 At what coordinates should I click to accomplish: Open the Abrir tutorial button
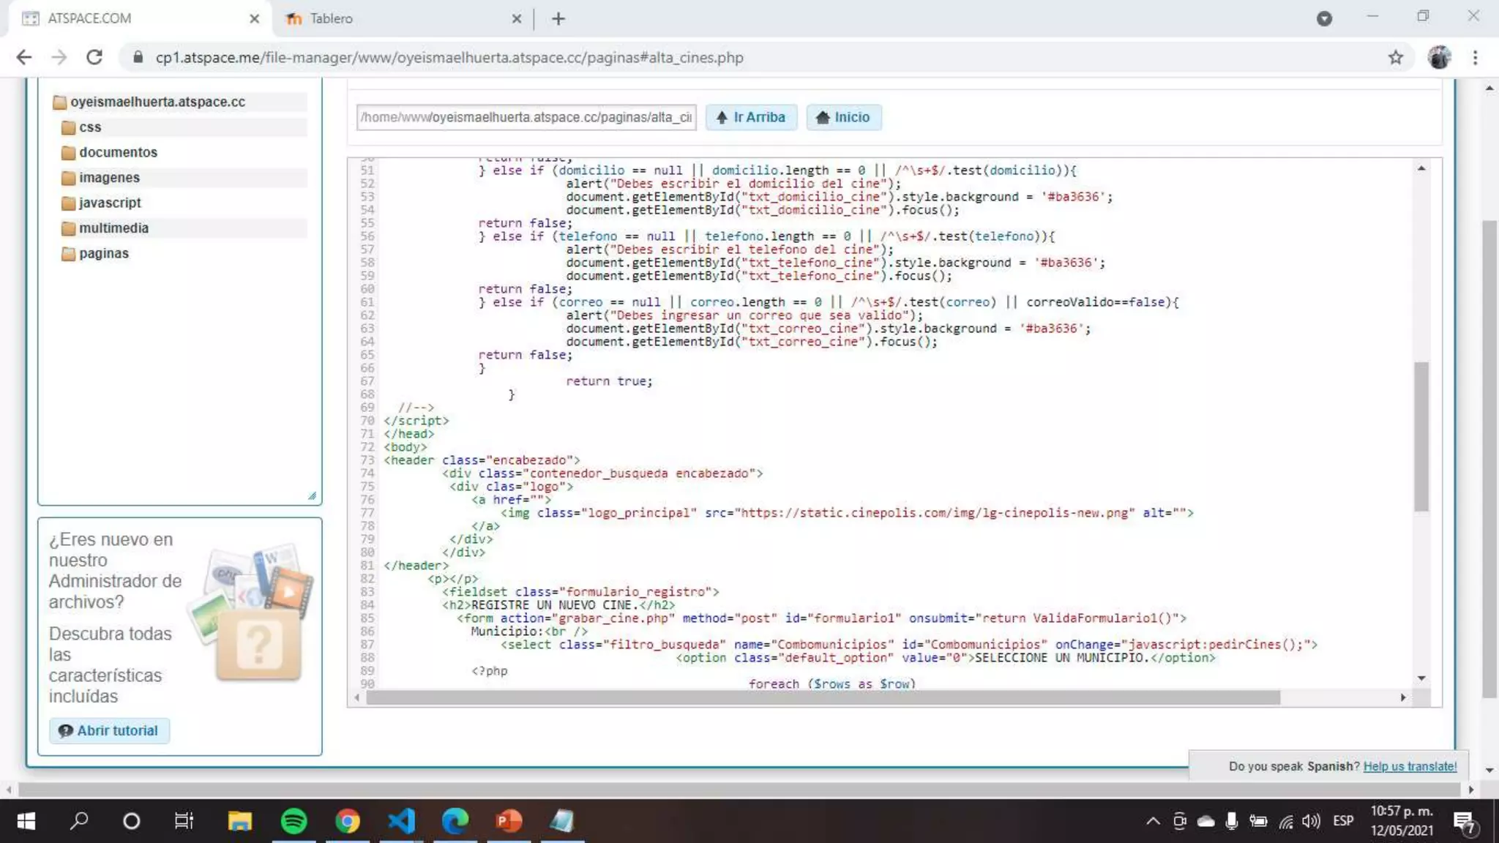[x=109, y=730]
